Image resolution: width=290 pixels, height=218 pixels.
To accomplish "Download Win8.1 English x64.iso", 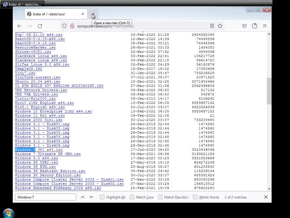I will pos(40,107).
